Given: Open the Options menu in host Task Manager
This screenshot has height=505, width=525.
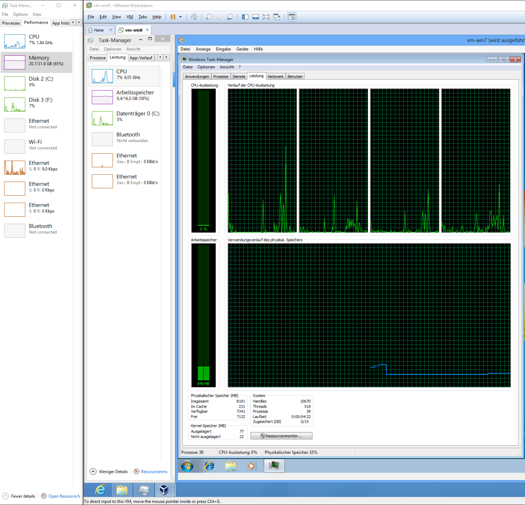Looking at the screenshot, I should coord(20,14).
